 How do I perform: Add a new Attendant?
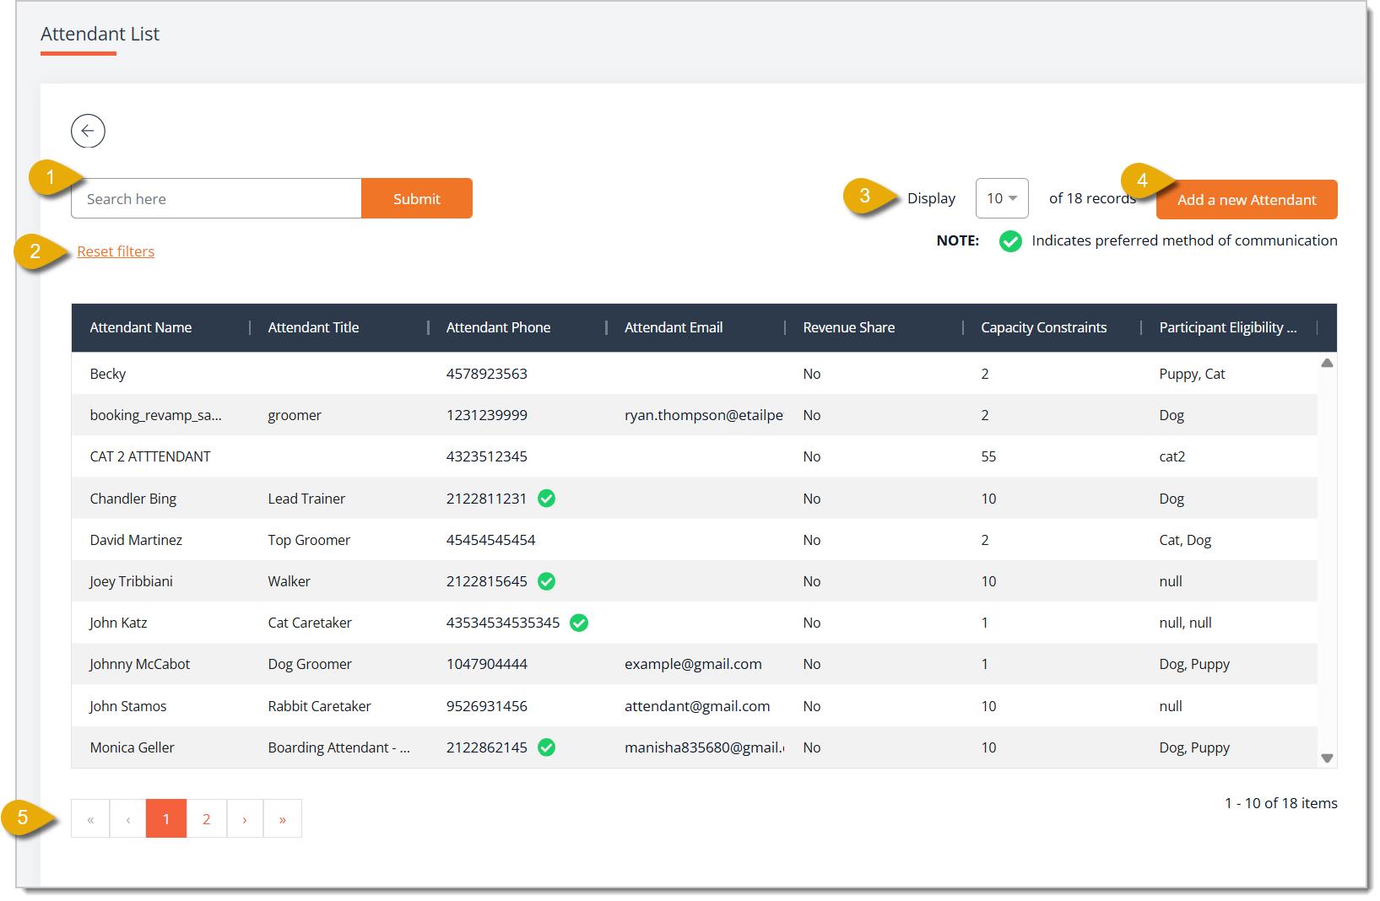click(x=1247, y=200)
